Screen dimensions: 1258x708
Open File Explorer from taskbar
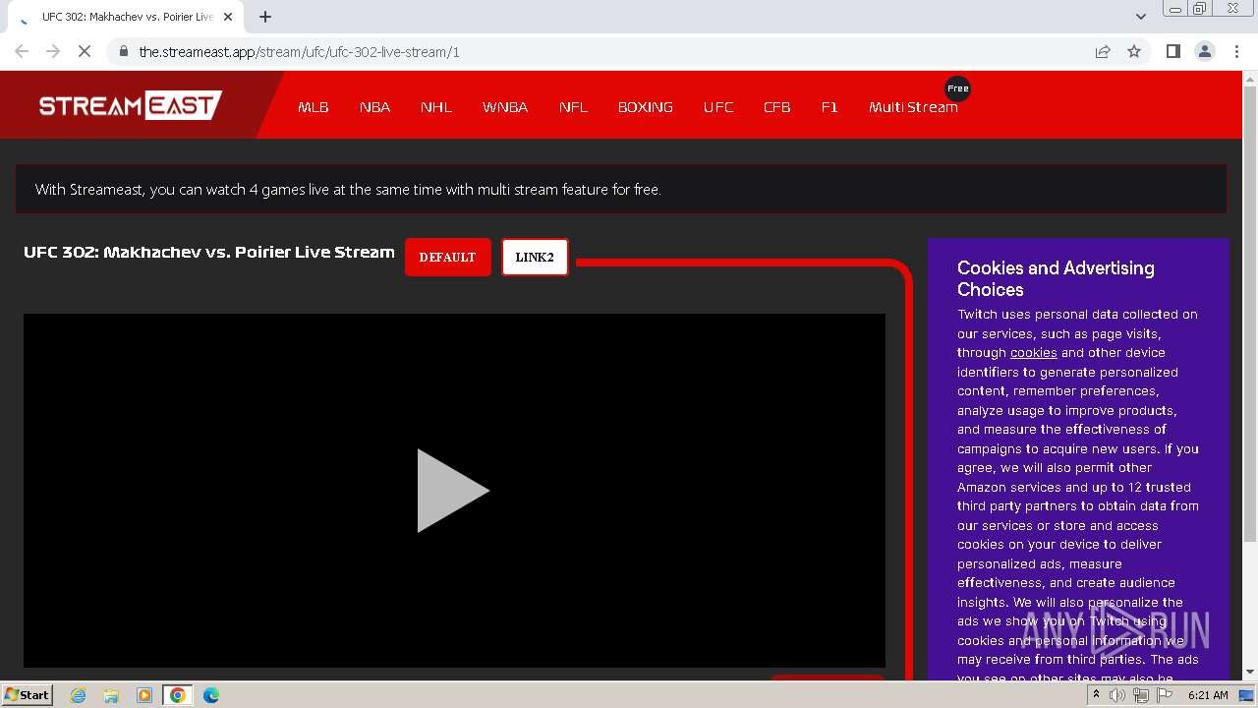111,695
